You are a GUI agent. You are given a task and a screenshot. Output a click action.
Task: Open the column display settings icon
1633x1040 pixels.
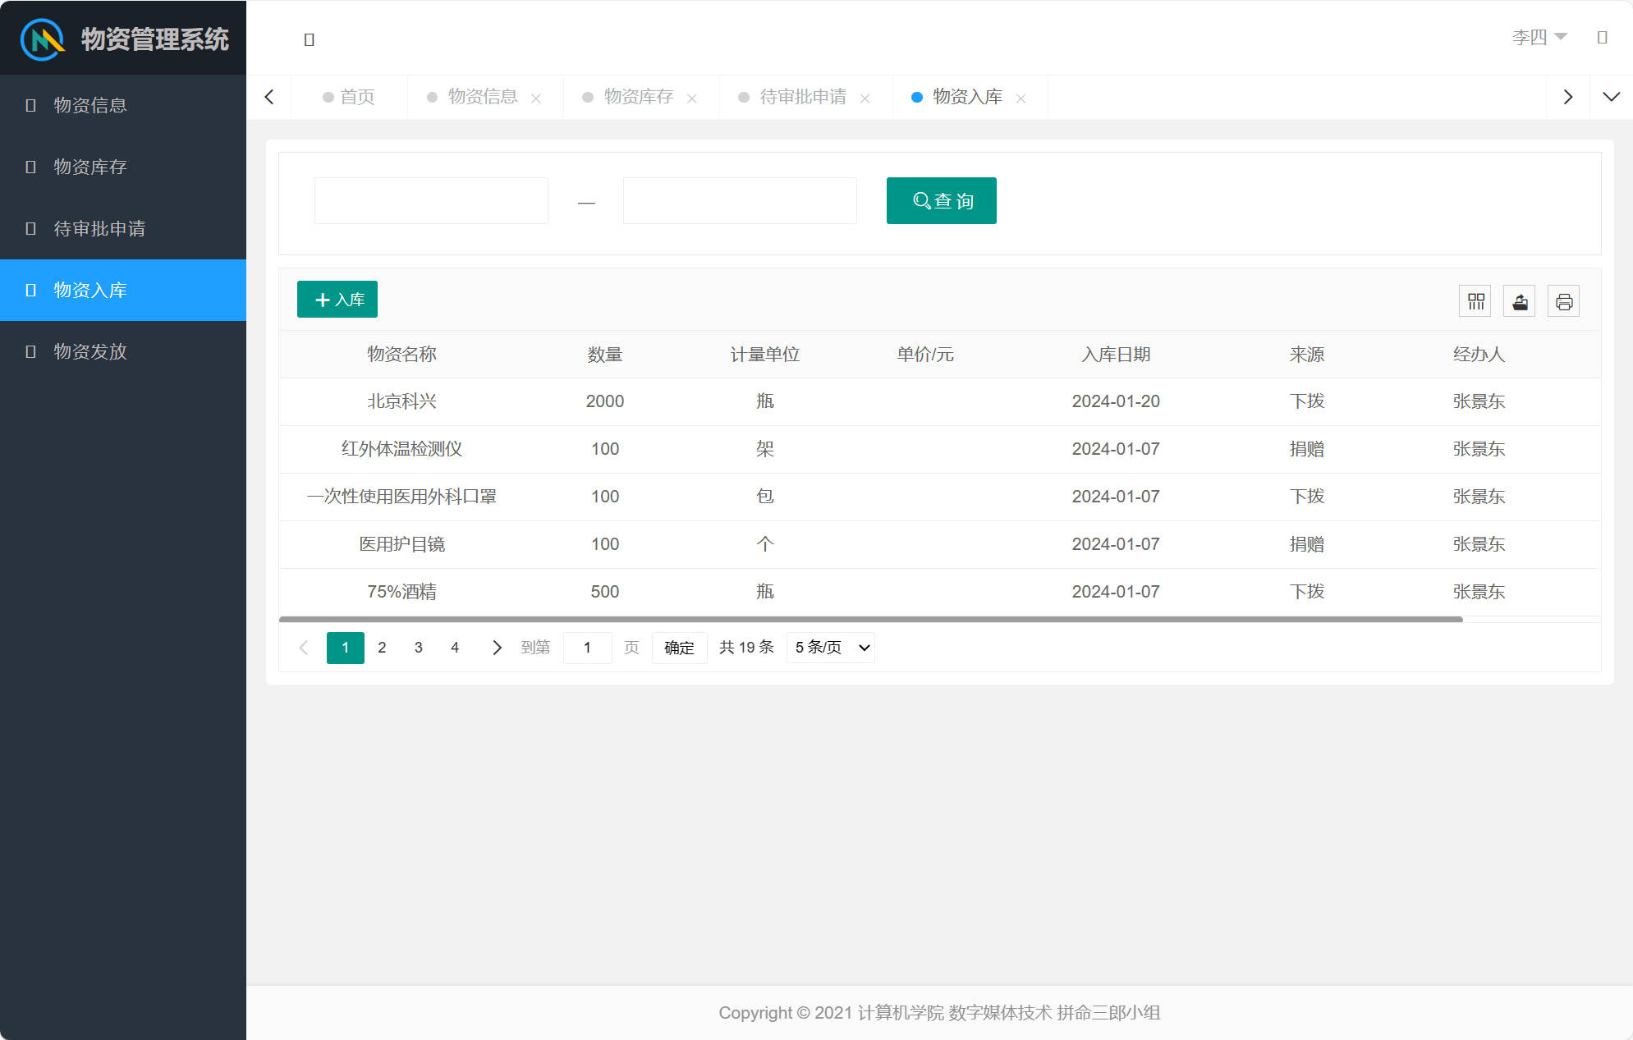(1475, 301)
